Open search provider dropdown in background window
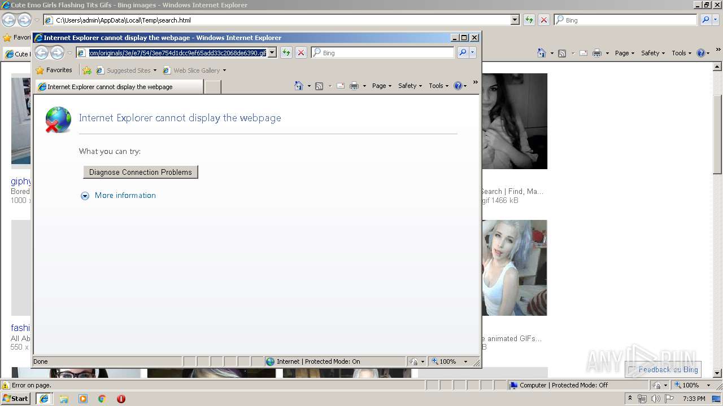 (x=716, y=20)
